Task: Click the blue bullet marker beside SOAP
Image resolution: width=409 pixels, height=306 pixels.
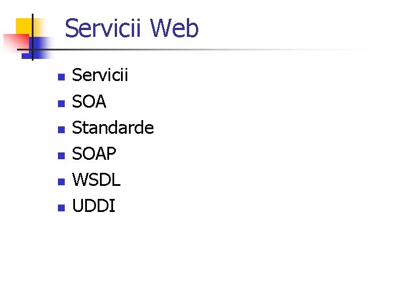Action: click(61, 156)
